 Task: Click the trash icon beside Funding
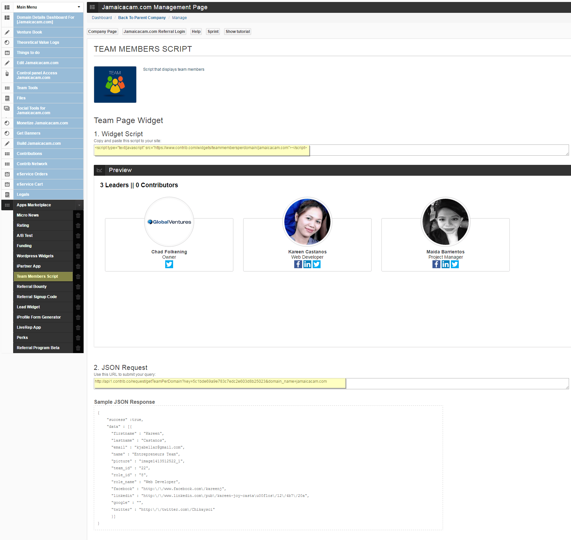pyautogui.click(x=78, y=246)
